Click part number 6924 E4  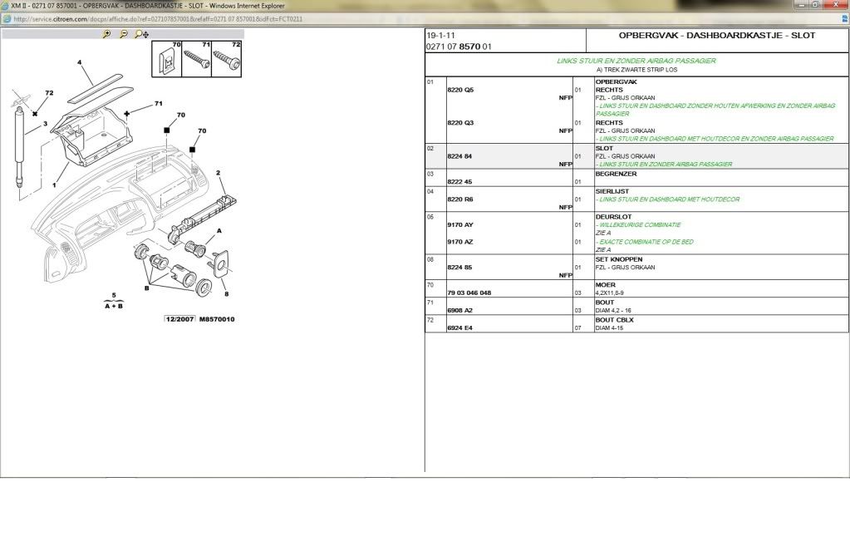459,328
